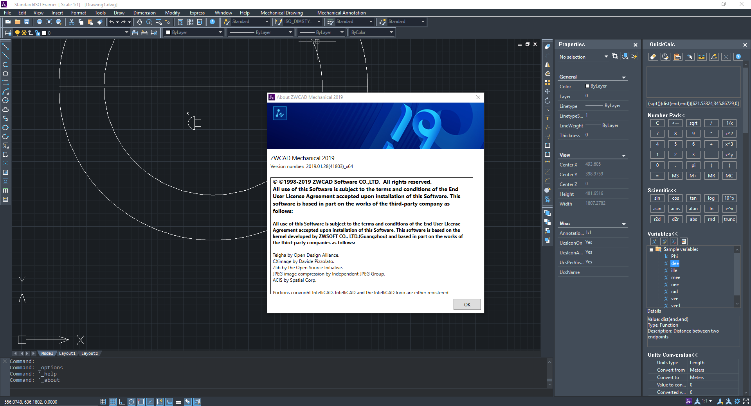Click the MS button in Number Pad
Screen dimensions: 751x406
pos(675,176)
